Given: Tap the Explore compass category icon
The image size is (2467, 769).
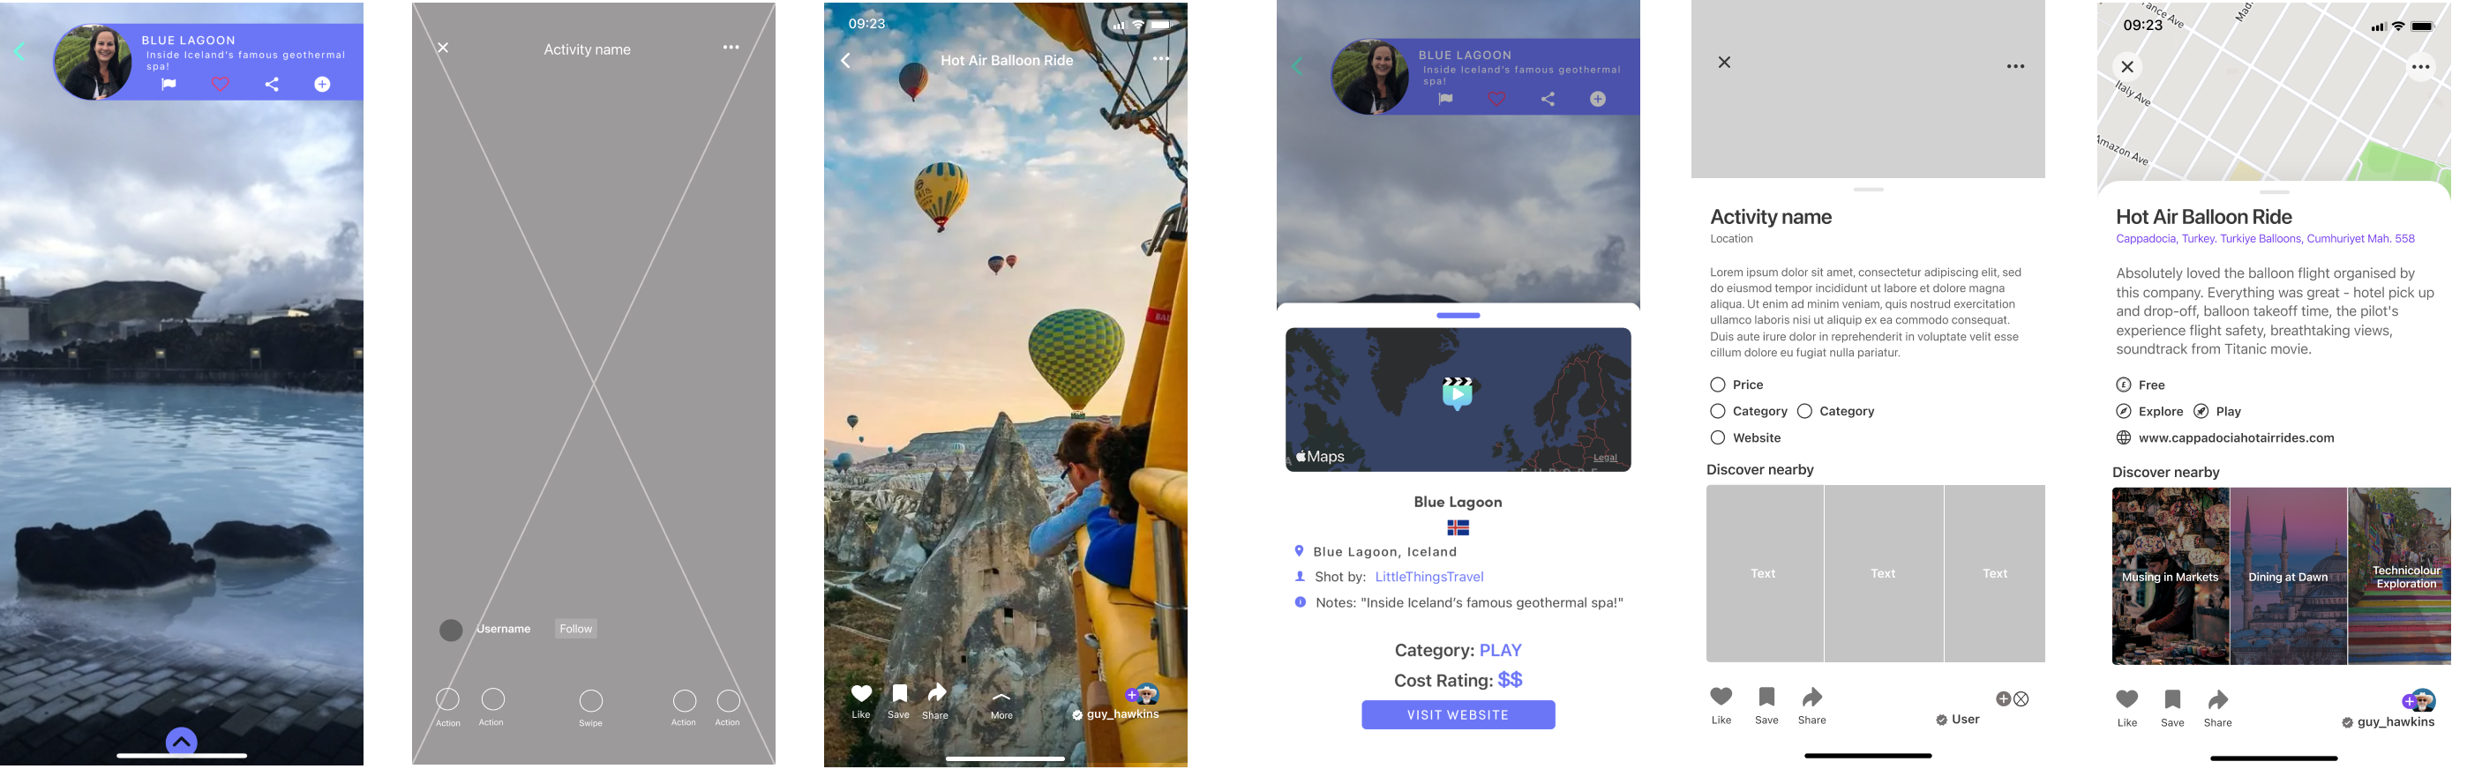Looking at the screenshot, I should click(2123, 412).
